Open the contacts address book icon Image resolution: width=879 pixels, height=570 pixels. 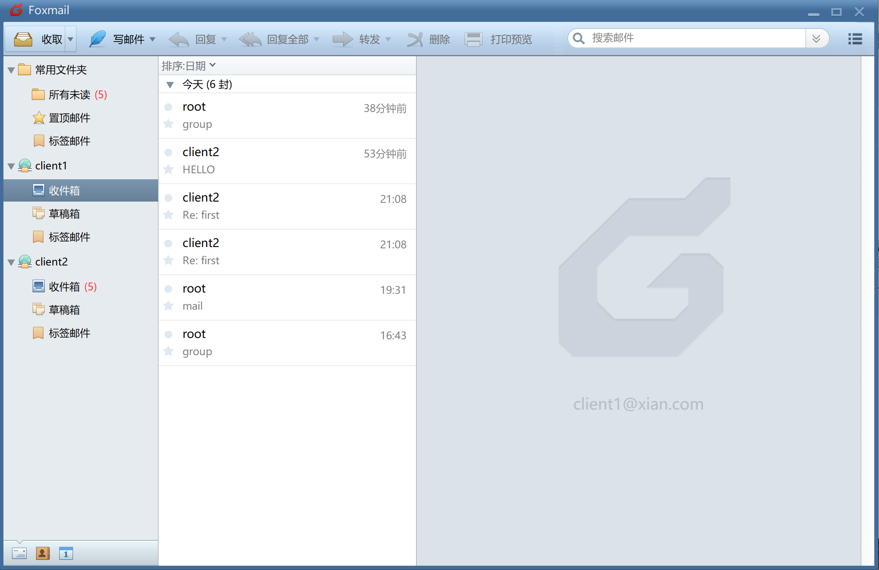[x=43, y=553]
